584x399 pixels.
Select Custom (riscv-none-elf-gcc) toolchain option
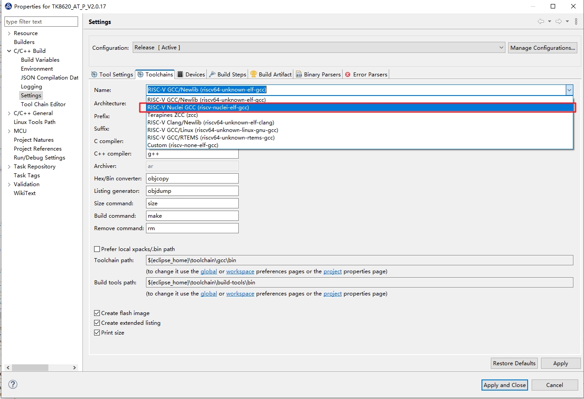tap(360, 145)
